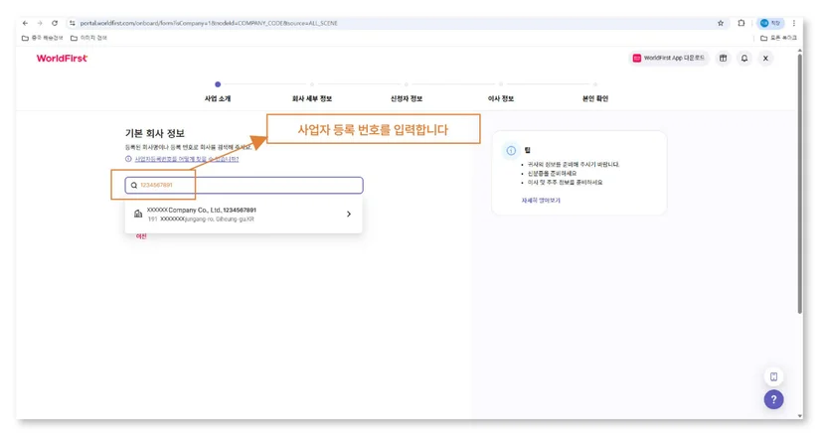Open the business registration number help link

point(187,159)
